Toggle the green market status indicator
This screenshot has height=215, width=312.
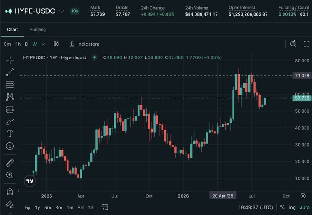95,57
